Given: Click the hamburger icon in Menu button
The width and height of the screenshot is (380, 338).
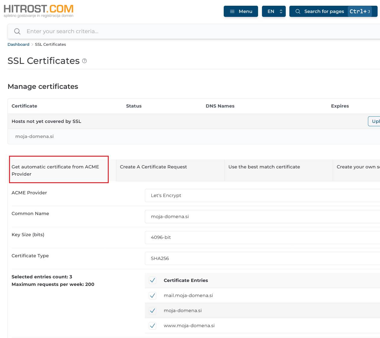Looking at the screenshot, I should pos(232,11).
